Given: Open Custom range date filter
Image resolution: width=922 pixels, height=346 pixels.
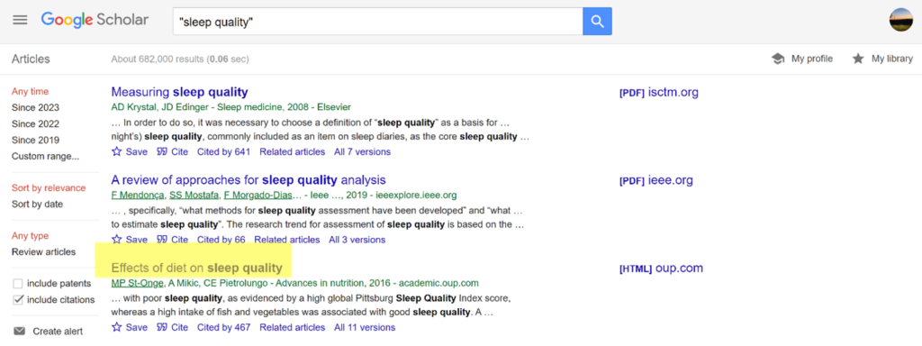Looking at the screenshot, I should 45,157.
